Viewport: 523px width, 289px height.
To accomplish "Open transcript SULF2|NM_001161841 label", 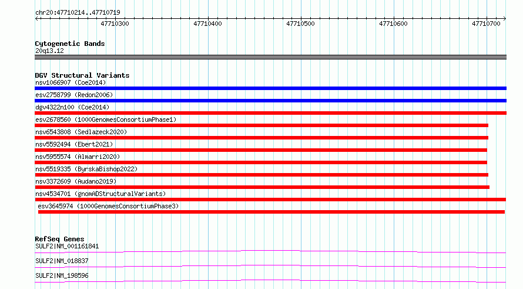I will pos(67,246).
